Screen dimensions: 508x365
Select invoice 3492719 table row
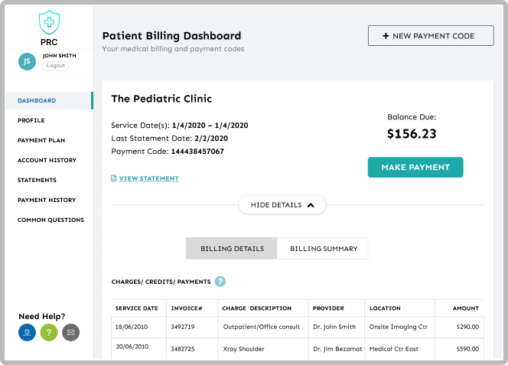click(297, 327)
